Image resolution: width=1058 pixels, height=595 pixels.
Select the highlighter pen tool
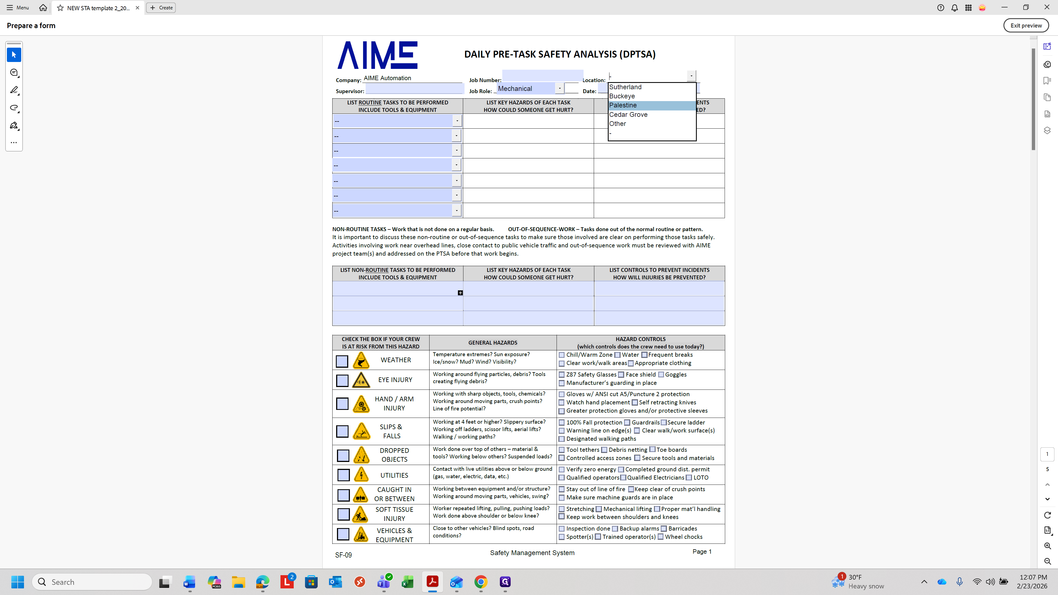point(14,90)
